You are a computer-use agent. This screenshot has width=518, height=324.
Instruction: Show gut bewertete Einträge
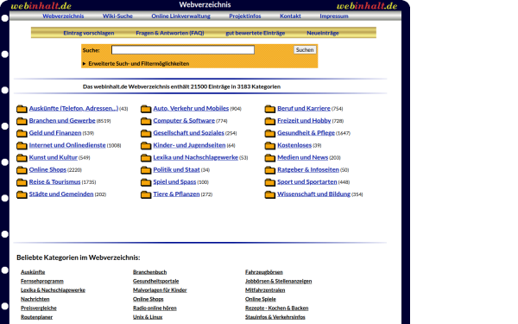coord(255,33)
